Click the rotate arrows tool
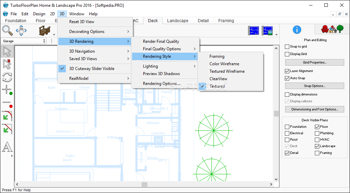This screenshot has height=193, width=350. 7,77
